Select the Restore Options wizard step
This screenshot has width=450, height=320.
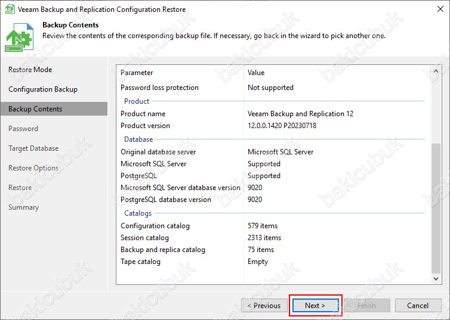click(x=33, y=168)
